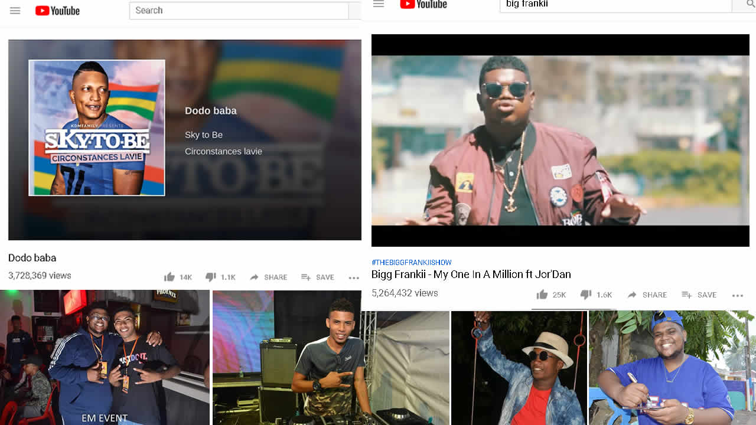Open more actions menu for Dodo baba

click(354, 277)
